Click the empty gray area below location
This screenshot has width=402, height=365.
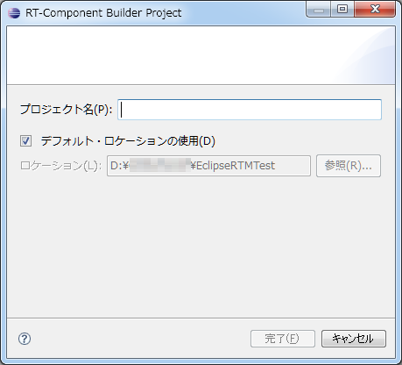201,247
